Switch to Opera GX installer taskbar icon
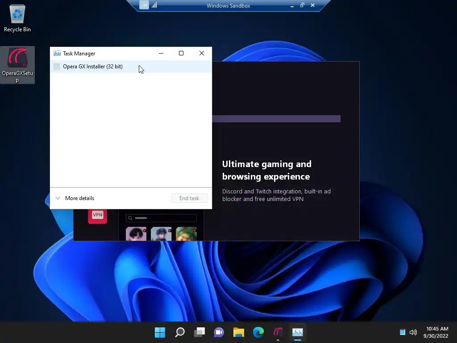 click(x=278, y=332)
